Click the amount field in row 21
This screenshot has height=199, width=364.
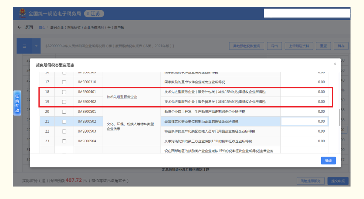pos(304,121)
